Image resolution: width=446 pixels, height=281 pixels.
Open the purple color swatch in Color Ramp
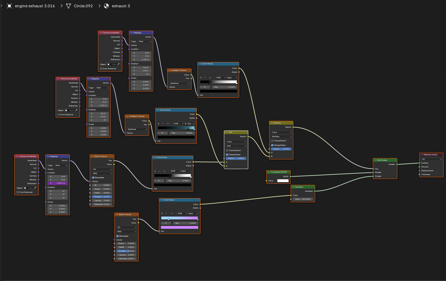[180, 227]
